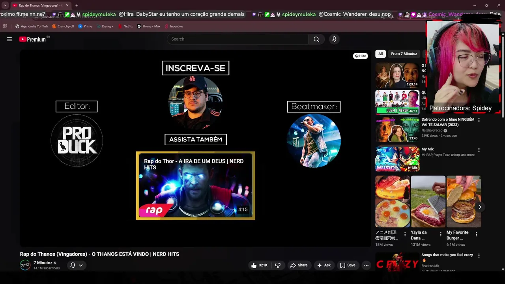This screenshot has width=505, height=284.
Task: Open options for Songs that make you feel crazy
Action: click(x=479, y=256)
